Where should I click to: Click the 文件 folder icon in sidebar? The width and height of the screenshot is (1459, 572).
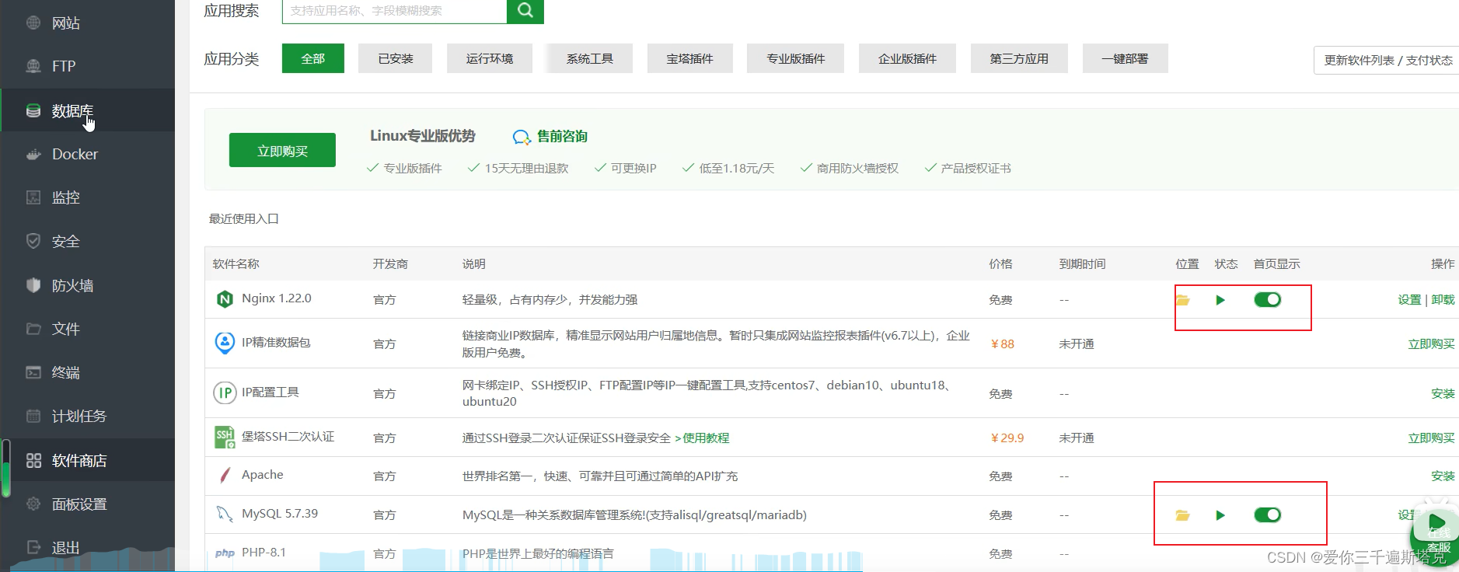(x=33, y=329)
